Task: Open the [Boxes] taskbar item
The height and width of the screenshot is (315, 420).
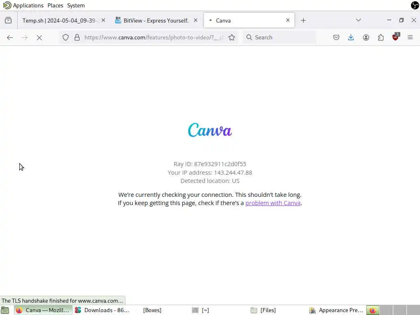Action: (152, 310)
